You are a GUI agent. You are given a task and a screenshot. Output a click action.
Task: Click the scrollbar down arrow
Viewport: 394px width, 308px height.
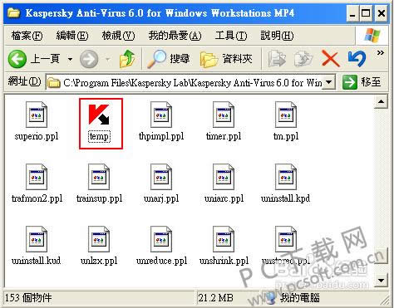point(381,280)
